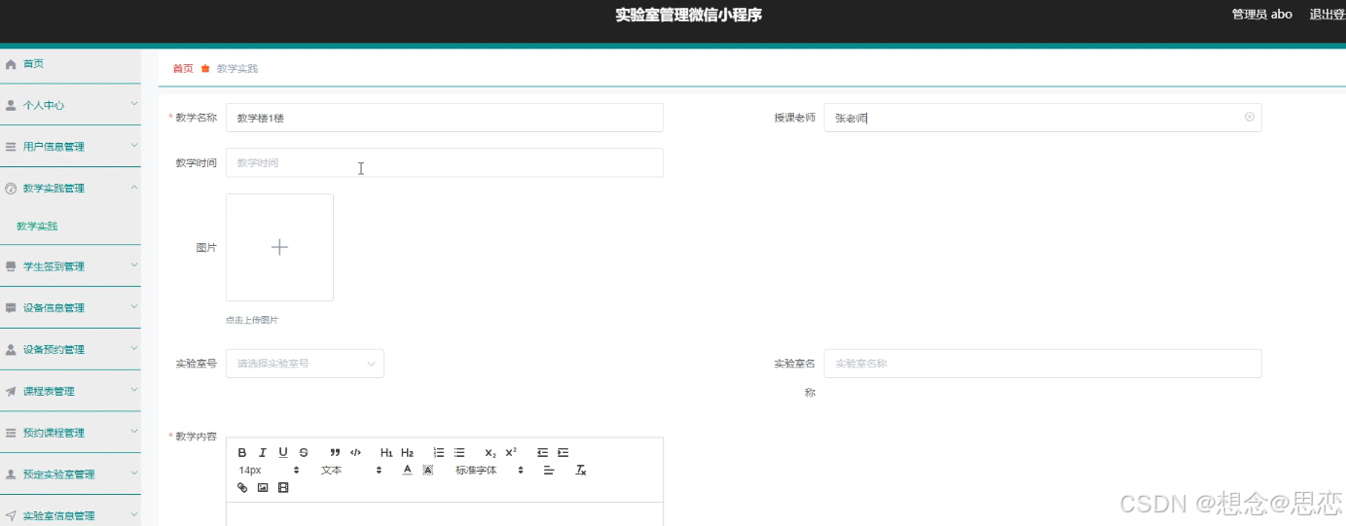1346x526 pixels.
Task: Insert a hyperlink in the editor
Action: [242, 487]
